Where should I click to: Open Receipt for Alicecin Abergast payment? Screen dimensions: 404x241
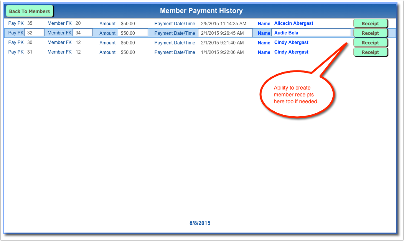point(371,23)
